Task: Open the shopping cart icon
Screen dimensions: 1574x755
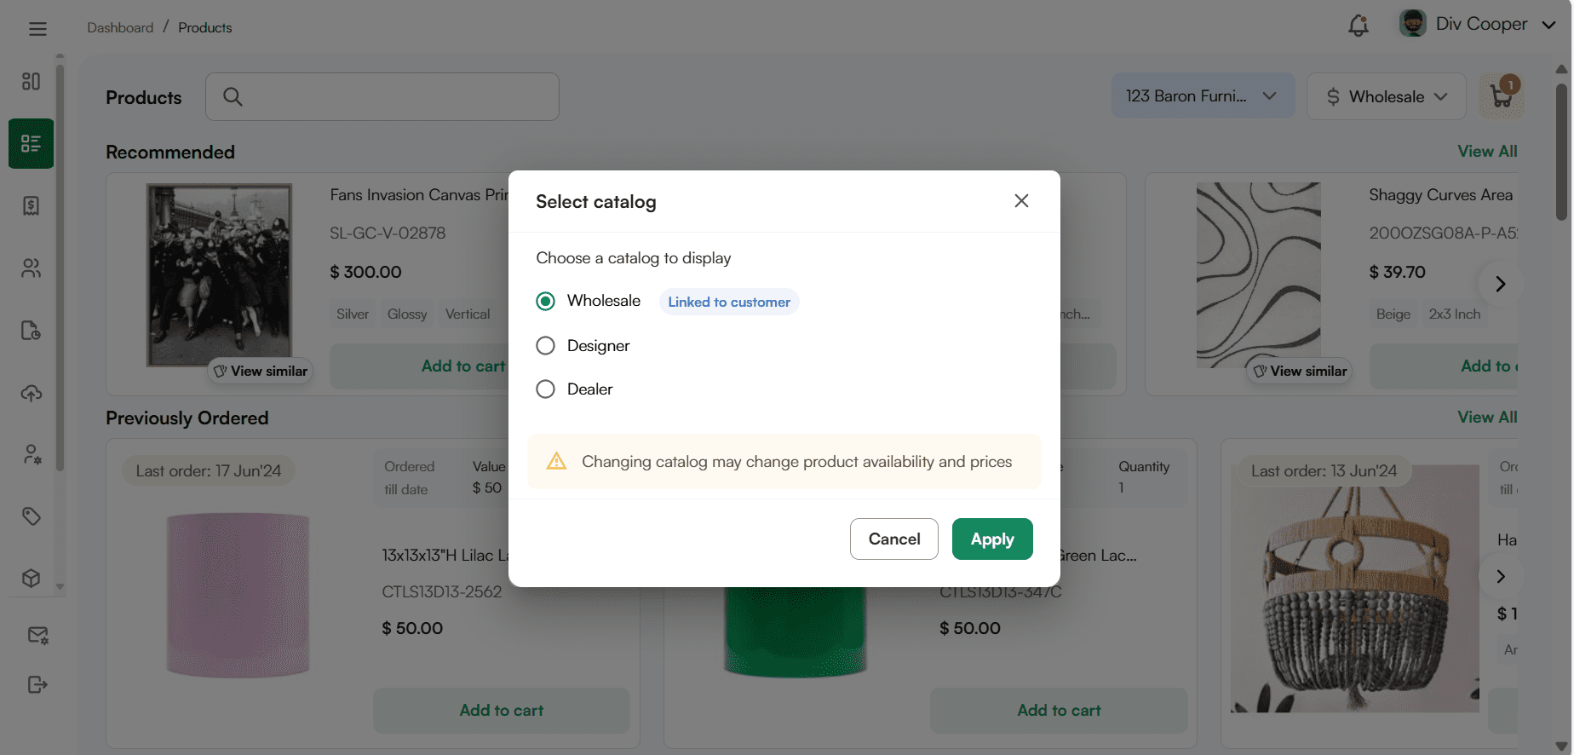Action: point(1502,96)
